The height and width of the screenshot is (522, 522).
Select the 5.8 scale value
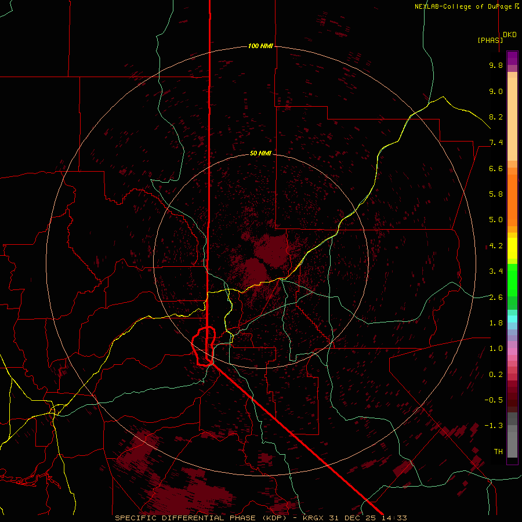[496, 194]
